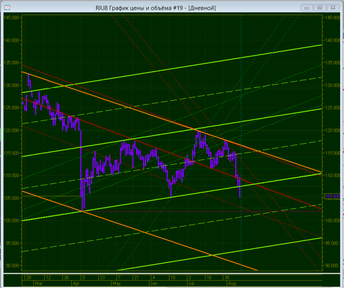This screenshot has width=344, height=288.
Task: Click date label 21 on time axis
Action: pyautogui.click(x=137, y=278)
